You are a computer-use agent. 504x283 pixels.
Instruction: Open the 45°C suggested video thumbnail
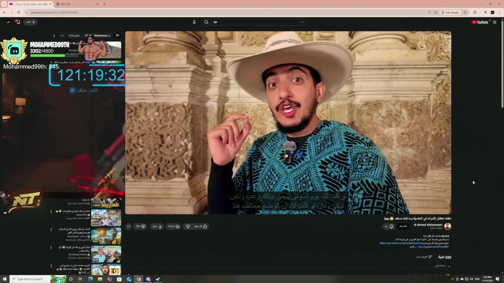pyautogui.click(x=106, y=269)
